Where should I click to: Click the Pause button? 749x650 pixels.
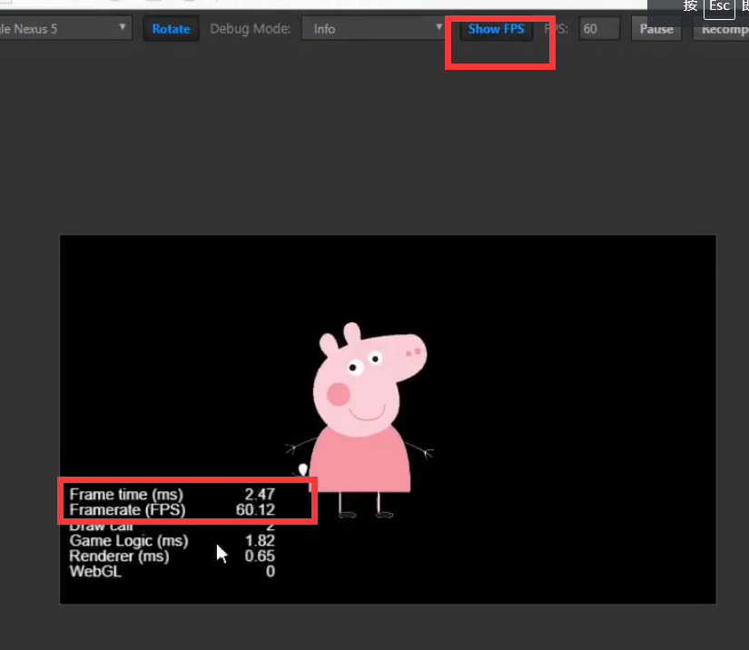[656, 29]
